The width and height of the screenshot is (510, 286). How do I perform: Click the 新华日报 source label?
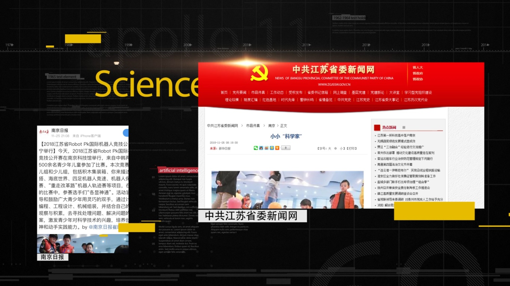click(225, 149)
